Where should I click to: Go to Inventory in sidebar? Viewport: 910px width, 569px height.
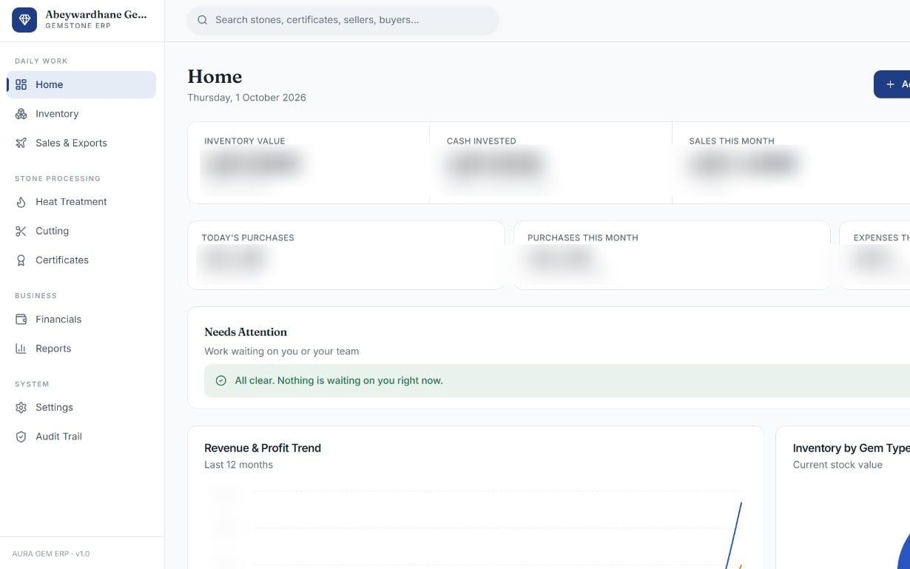point(81,114)
